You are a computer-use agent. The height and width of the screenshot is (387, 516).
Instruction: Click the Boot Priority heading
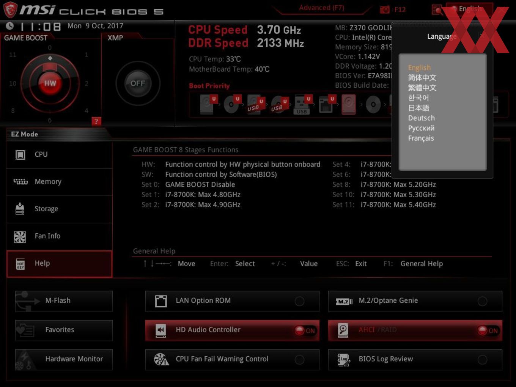pos(209,86)
